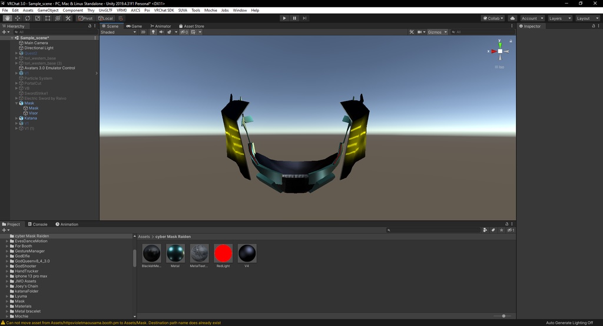Select Directional Light in Hierarchy
The width and height of the screenshot is (603, 326).
[x=39, y=48]
